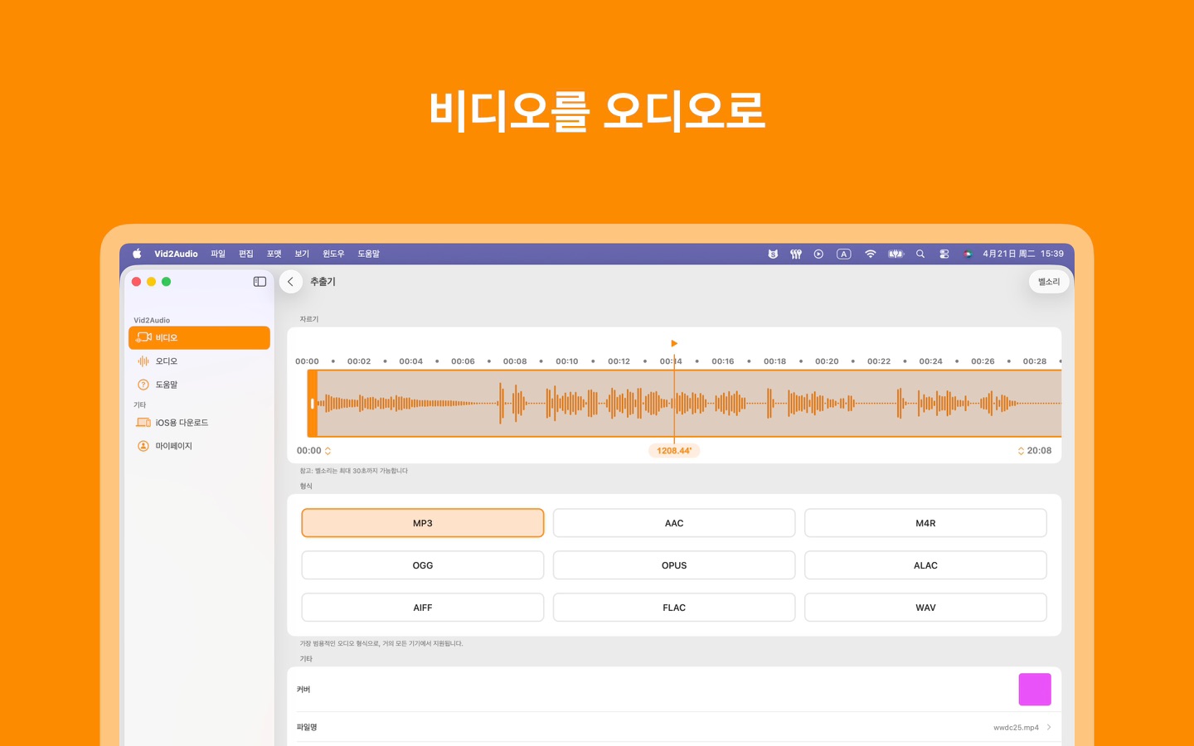Open the Vid2Audio app menu
Image resolution: width=1194 pixels, height=746 pixels.
tap(176, 254)
